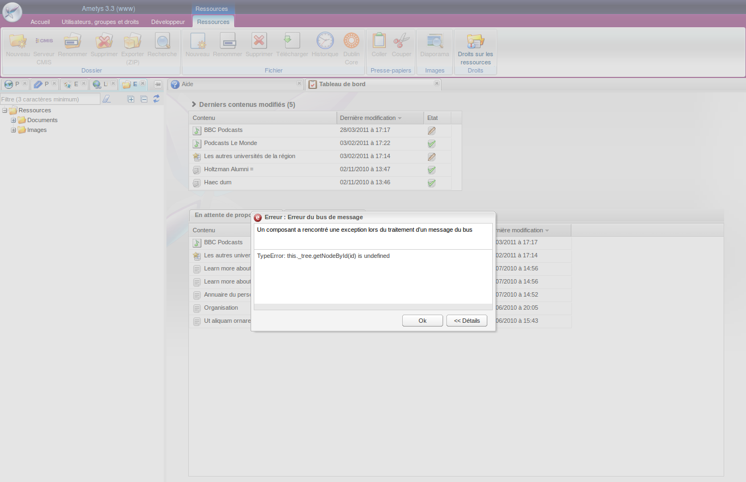Switch to the Développeur ribbon tab
The height and width of the screenshot is (482, 746).
(168, 22)
